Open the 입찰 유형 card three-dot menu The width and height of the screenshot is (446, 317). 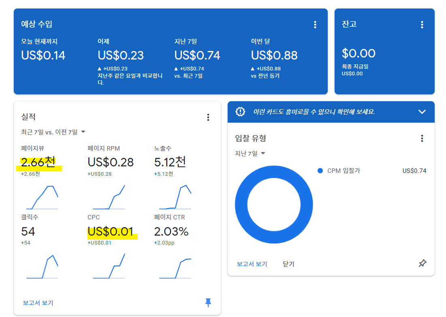coord(422,138)
